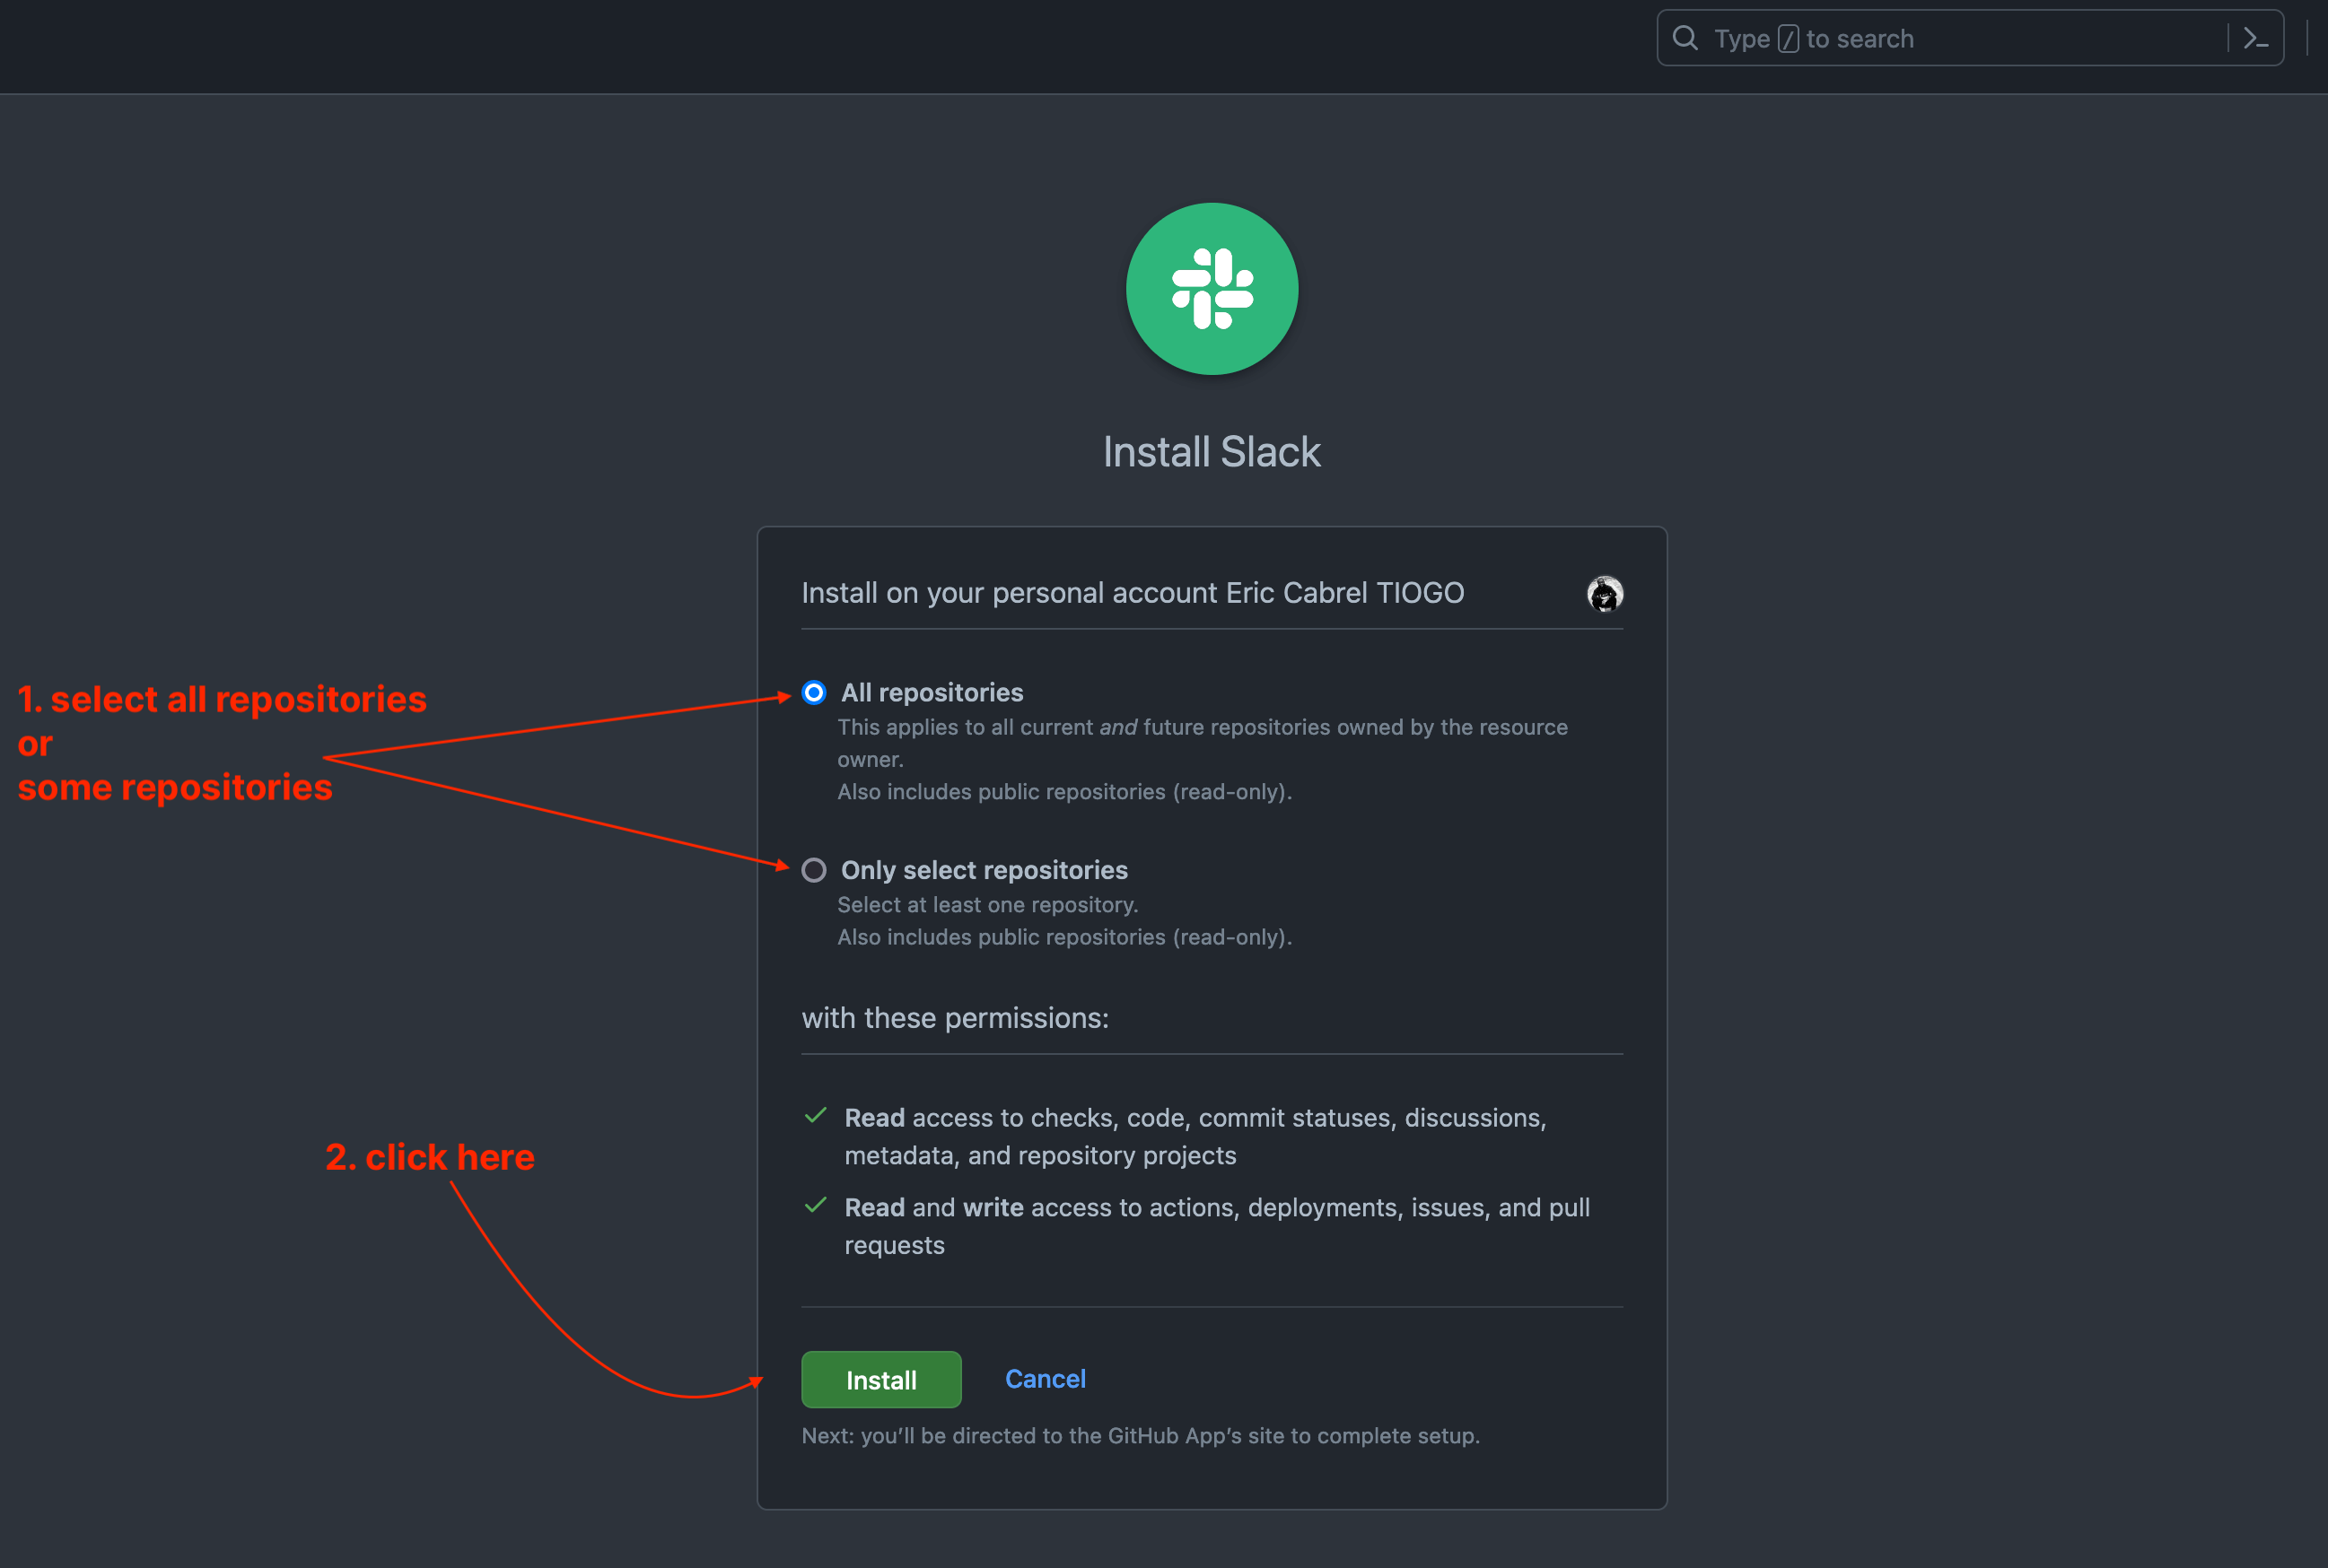
Task: Click the magnifying glass search icon
Action: pos(1685,37)
